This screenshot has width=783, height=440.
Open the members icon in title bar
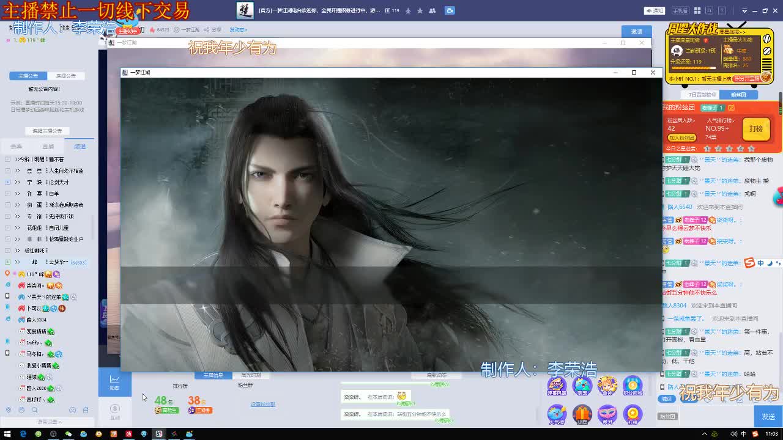[432, 10]
